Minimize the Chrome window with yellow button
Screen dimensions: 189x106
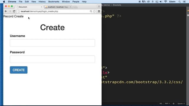(x=9, y=6)
